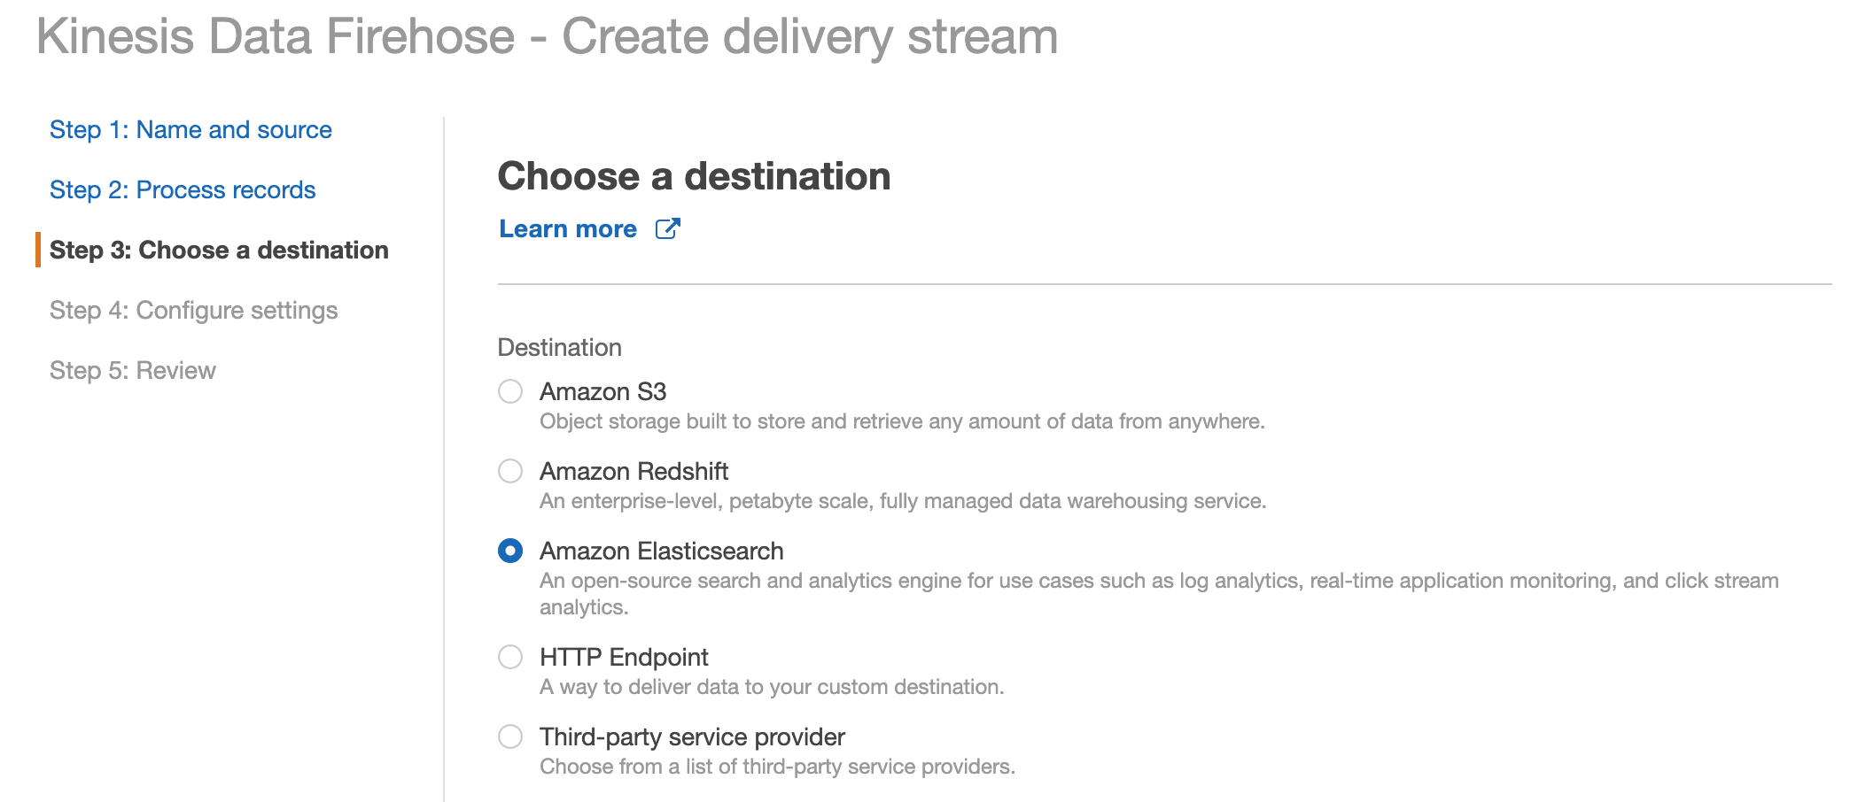Pick the HTTP Endpoint radio button
The image size is (1850, 802).
[x=510, y=657]
